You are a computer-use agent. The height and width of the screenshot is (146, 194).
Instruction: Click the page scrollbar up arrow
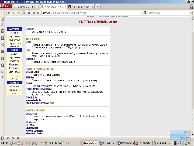point(193,18)
